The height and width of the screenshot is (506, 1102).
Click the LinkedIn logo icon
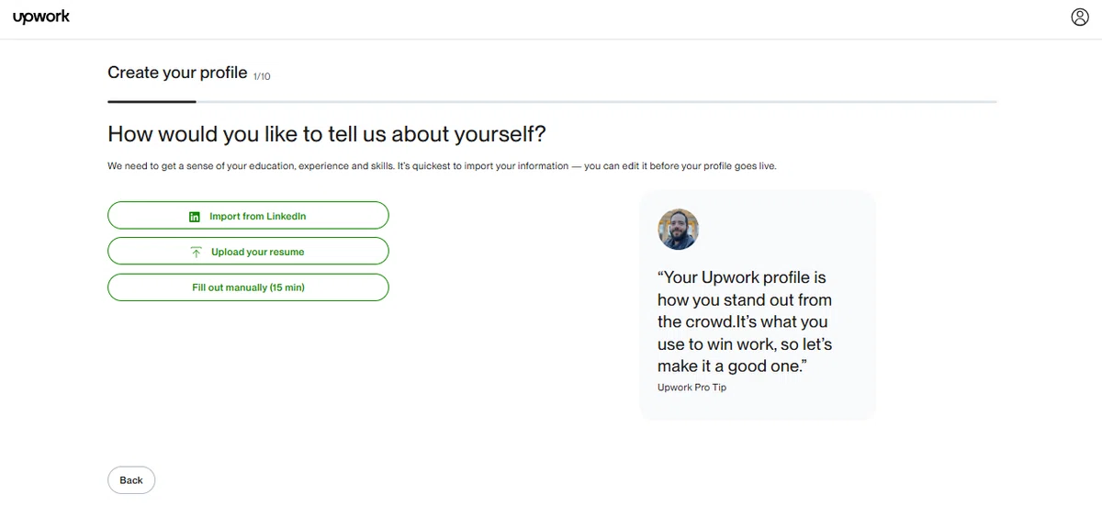click(x=195, y=217)
